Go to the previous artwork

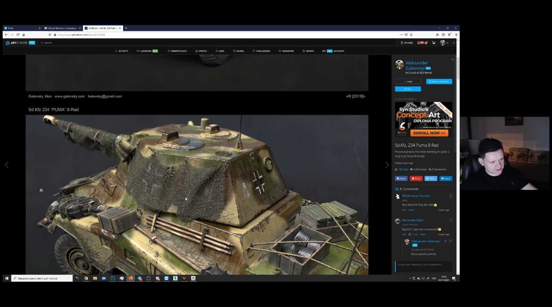pos(7,165)
